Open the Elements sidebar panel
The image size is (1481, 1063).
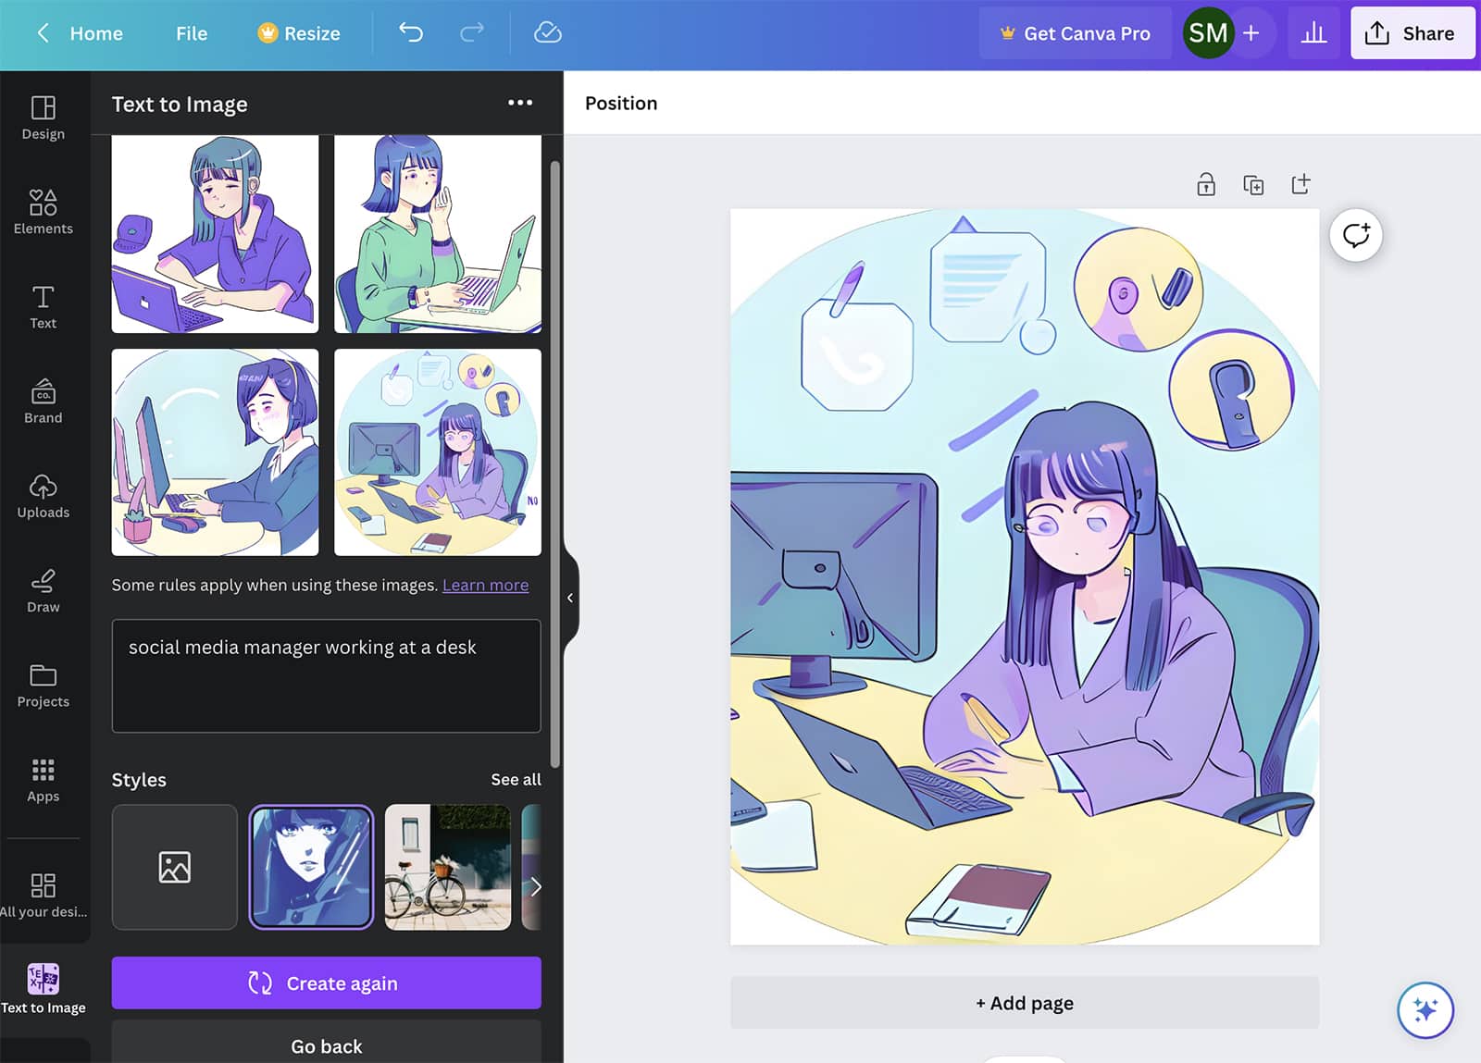(x=44, y=212)
